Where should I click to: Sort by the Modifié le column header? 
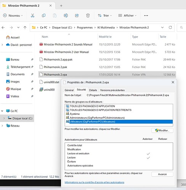tap(105, 37)
